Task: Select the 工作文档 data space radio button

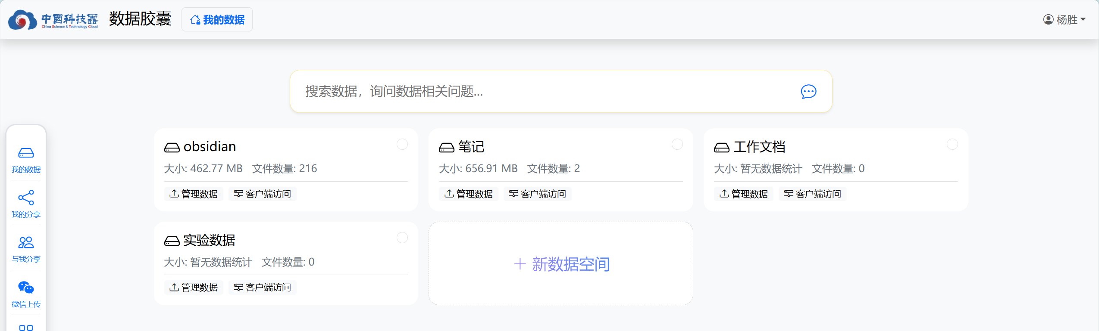Action: [952, 144]
